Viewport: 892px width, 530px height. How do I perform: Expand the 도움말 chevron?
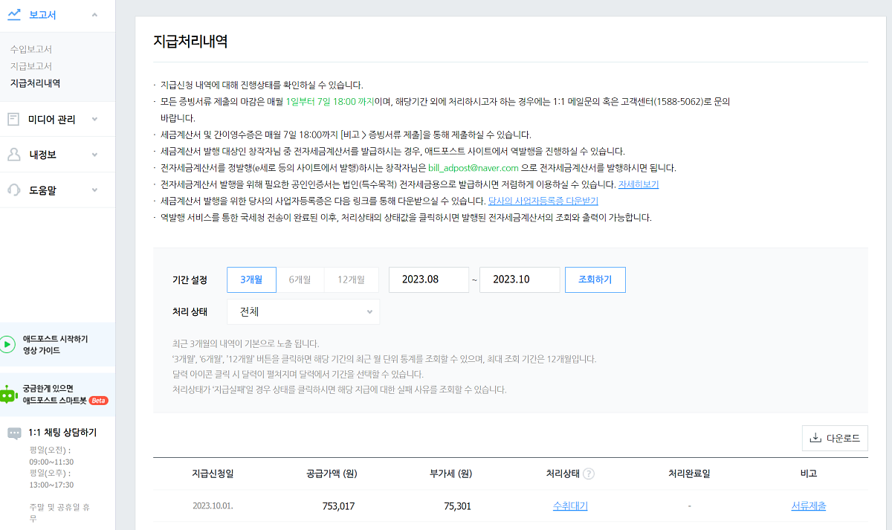[94, 190]
